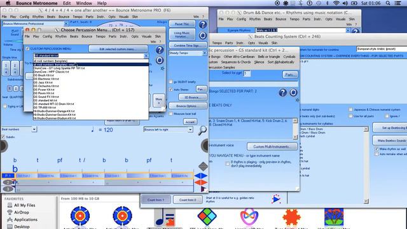The image size is (407, 229).
Task: Toggle only preview in rhythm checkbox
Action: click(228, 163)
